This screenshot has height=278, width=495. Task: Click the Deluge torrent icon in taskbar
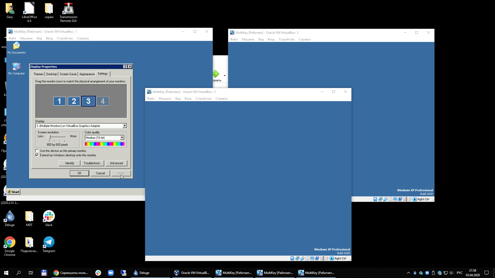(x=136, y=273)
